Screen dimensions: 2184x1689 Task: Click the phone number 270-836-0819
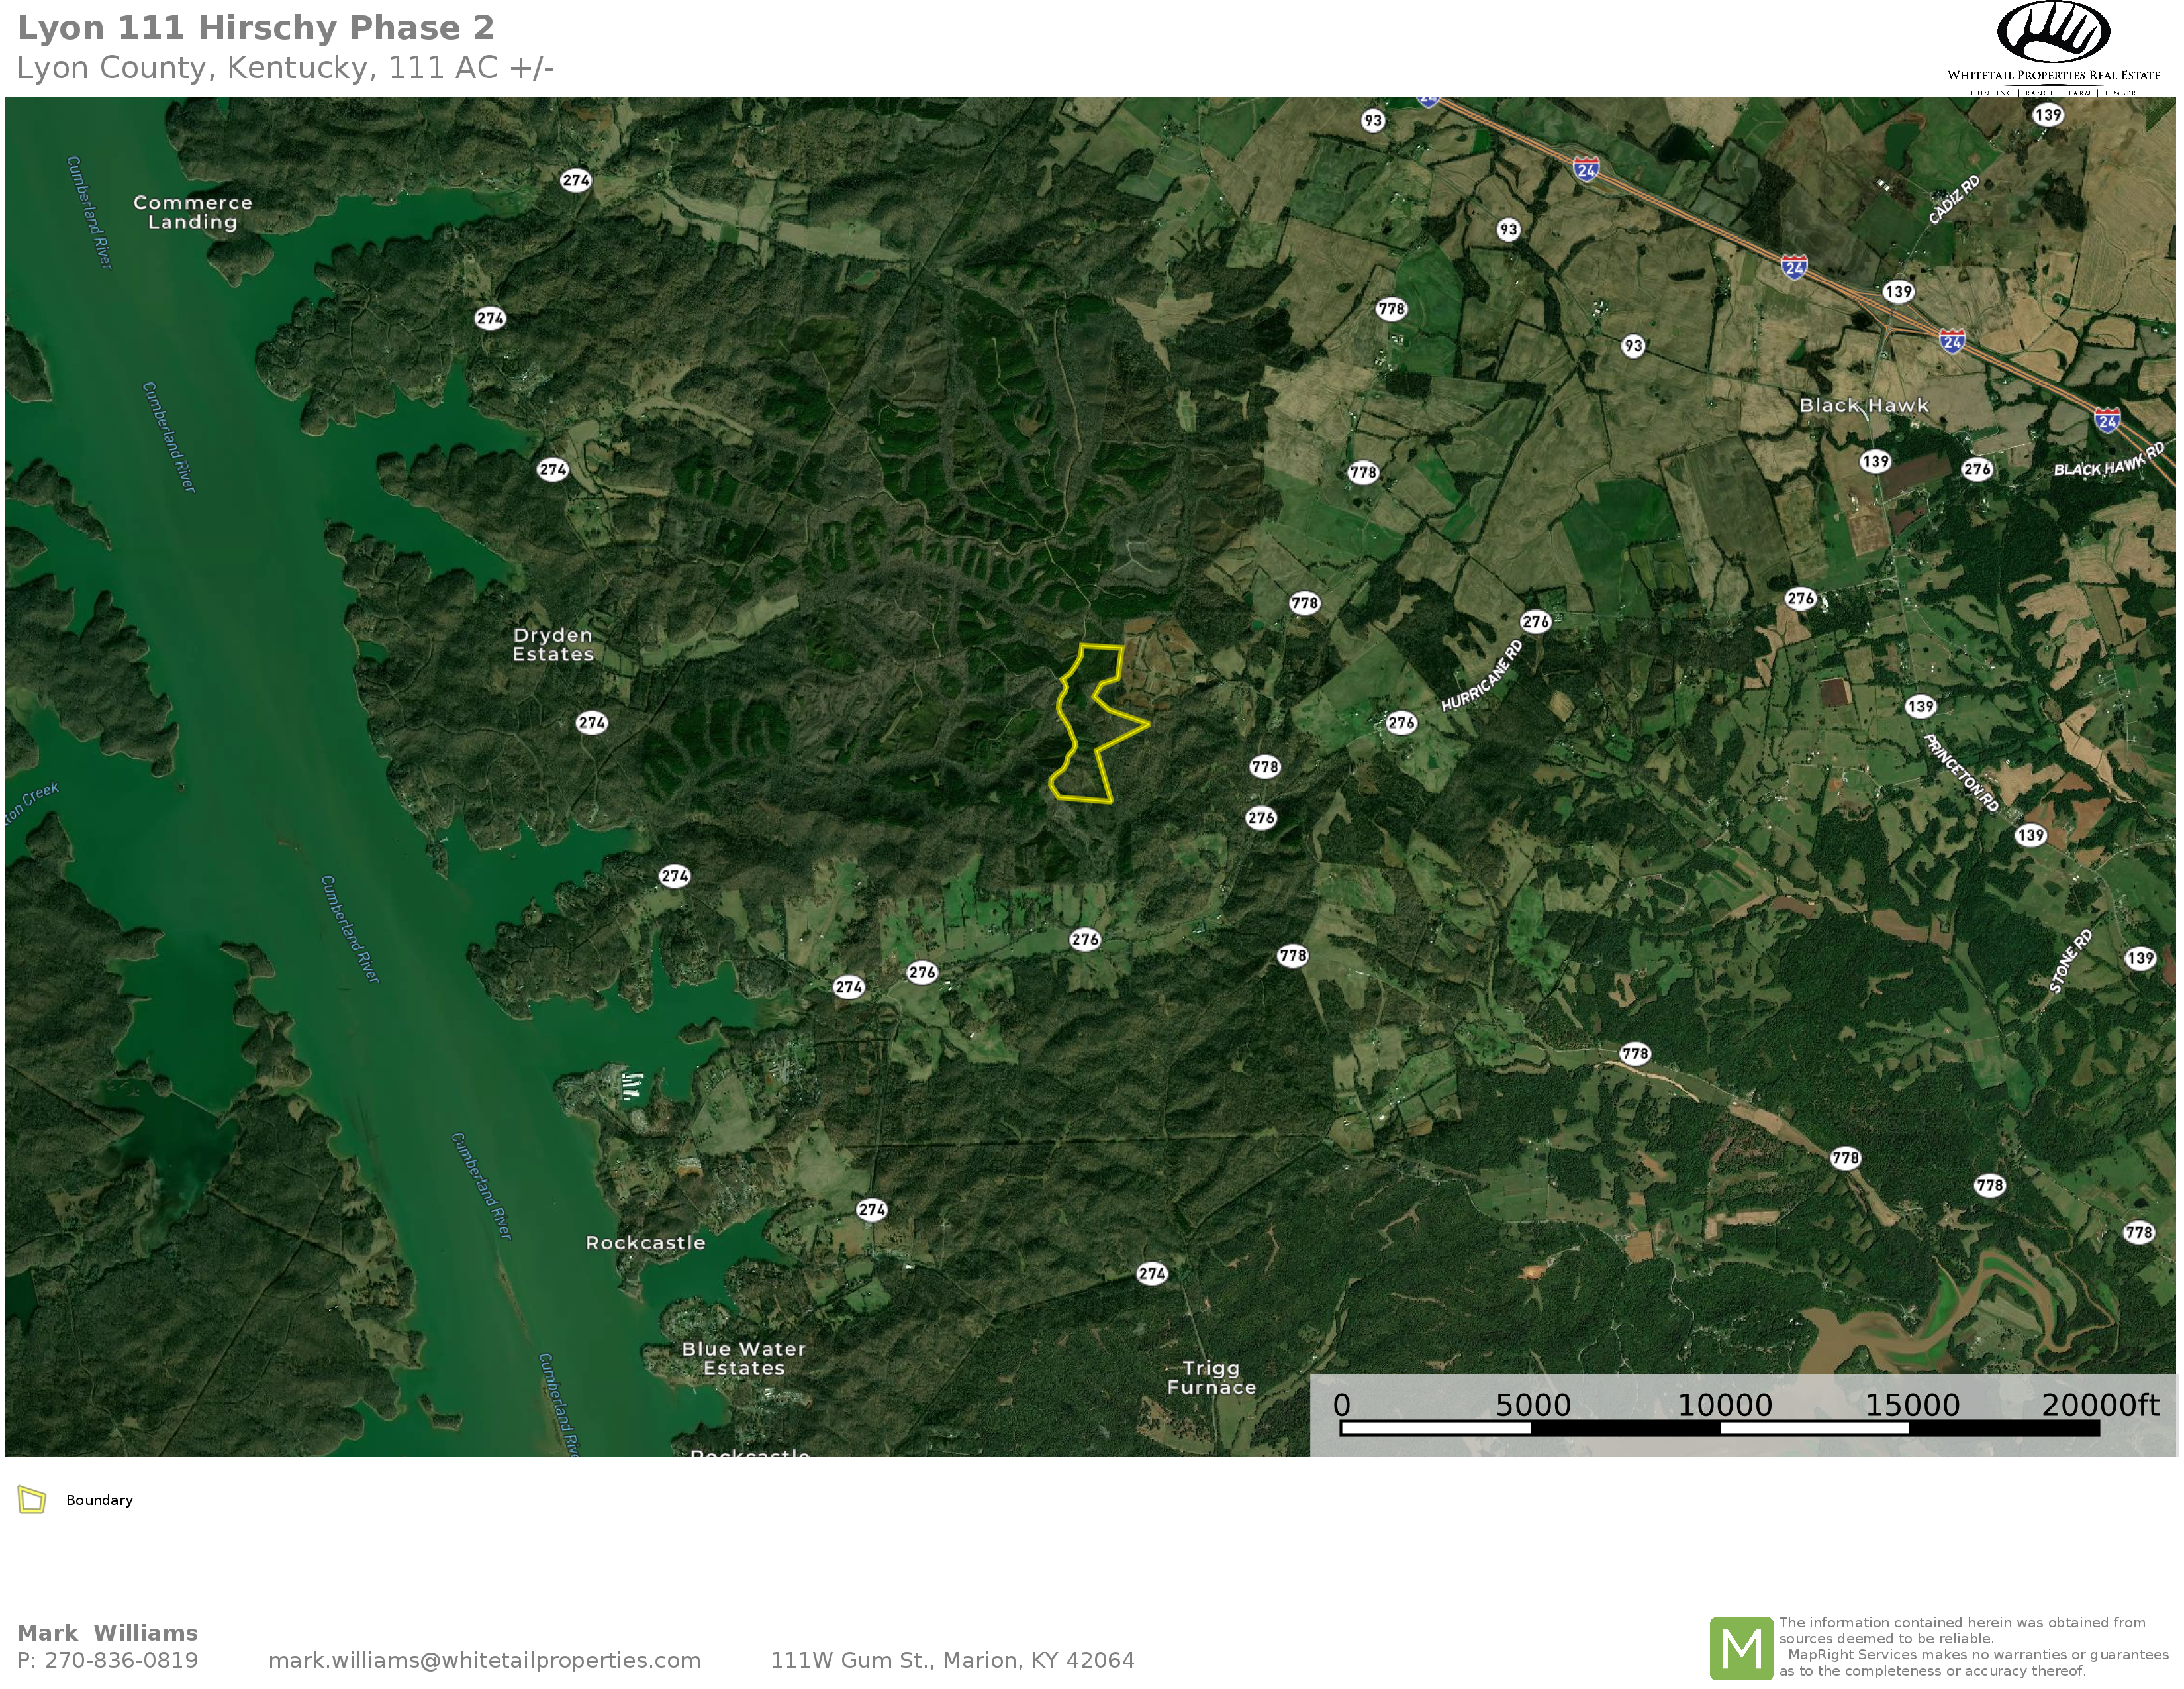pyautogui.click(x=121, y=1660)
